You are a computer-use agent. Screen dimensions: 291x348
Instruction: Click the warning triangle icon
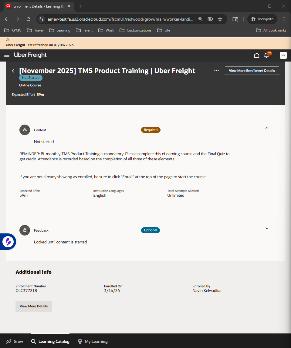click(8, 39)
